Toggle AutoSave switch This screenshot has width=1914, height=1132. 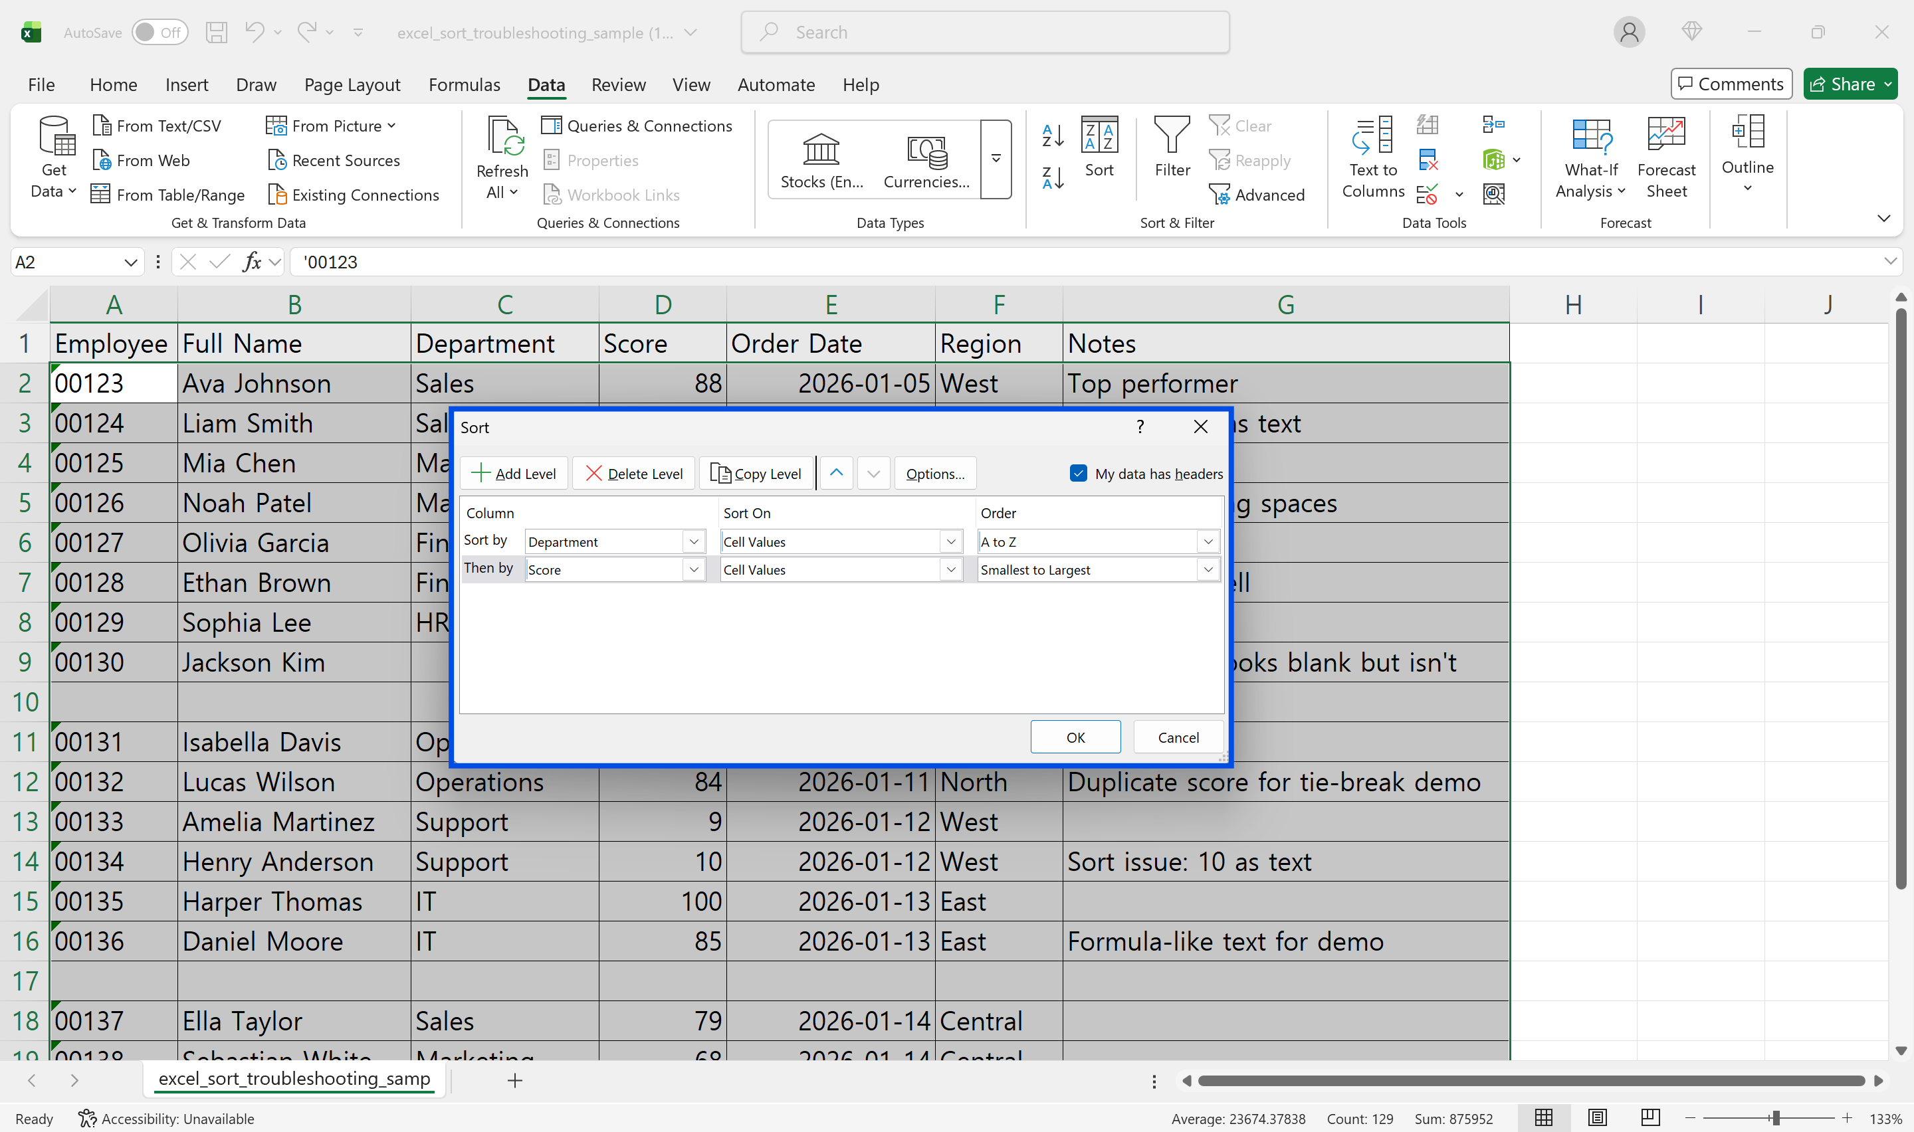pos(159,33)
